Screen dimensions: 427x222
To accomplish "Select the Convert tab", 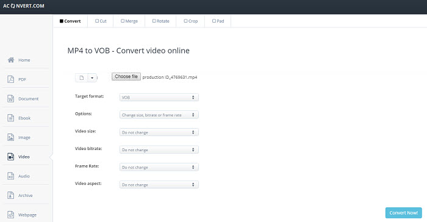I will pyautogui.click(x=70, y=21).
